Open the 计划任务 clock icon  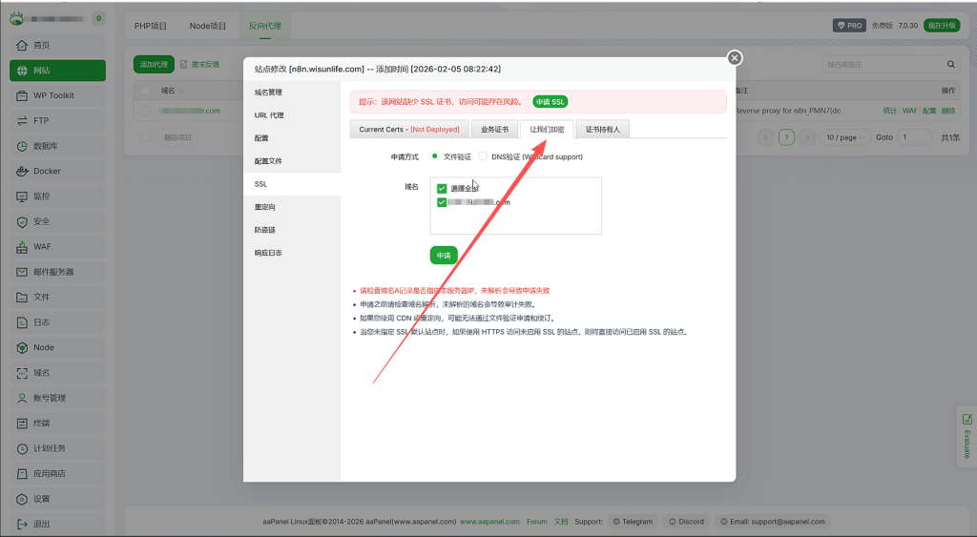click(x=23, y=448)
